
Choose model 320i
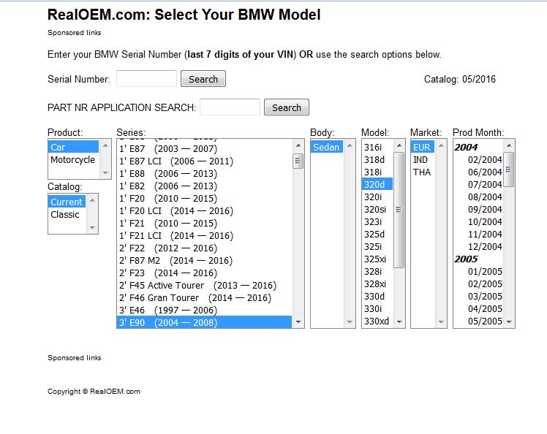(377, 197)
